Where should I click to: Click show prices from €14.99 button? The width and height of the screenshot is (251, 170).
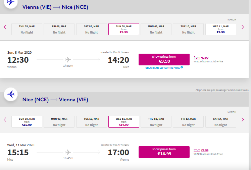tap(164, 152)
